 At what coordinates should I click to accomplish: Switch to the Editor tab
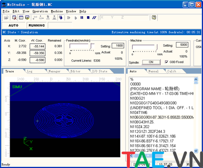tap(75, 71)
